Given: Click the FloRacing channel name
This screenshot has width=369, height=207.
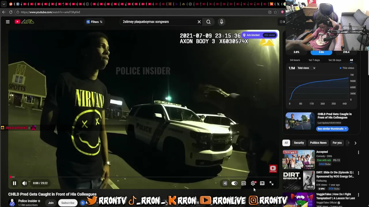Looking at the screenshot, I should [321, 181].
